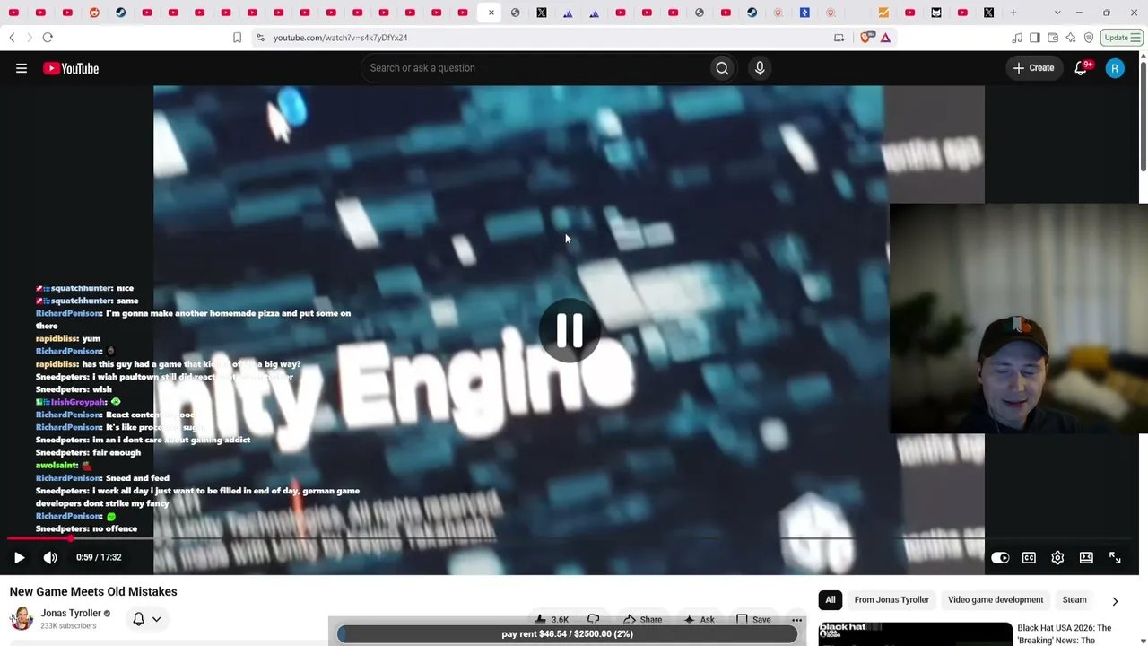Turn on closed captions
The width and height of the screenshot is (1148, 646).
pos(1029,558)
